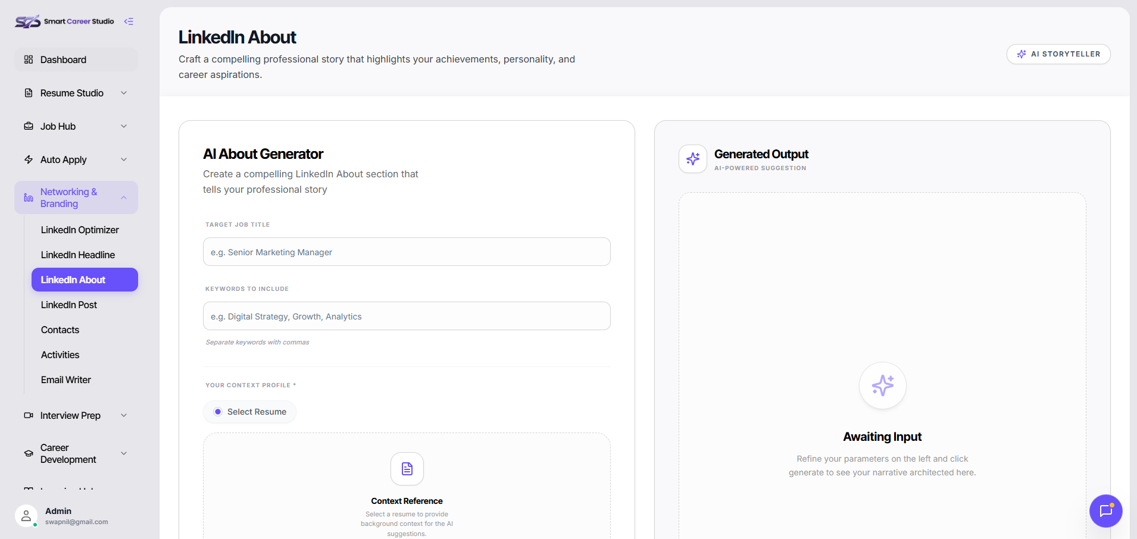This screenshot has width=1137, height=539.
Task: Click the Generated Output sparkle icon
Action: 693,159
